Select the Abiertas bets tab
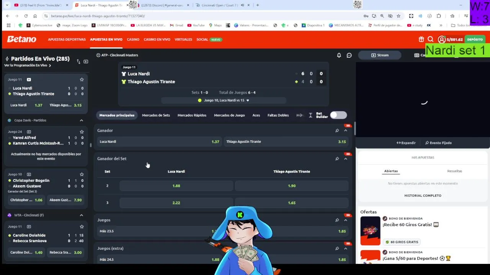This screenshot has height=275, width=490. [391, 171]
